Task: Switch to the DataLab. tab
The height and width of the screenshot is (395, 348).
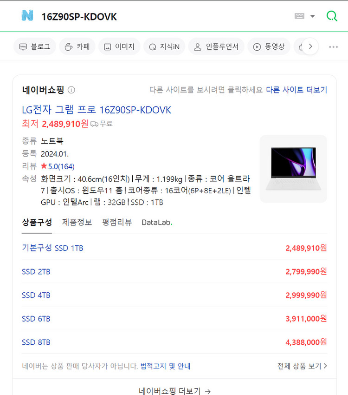Action: click(157, 223)
